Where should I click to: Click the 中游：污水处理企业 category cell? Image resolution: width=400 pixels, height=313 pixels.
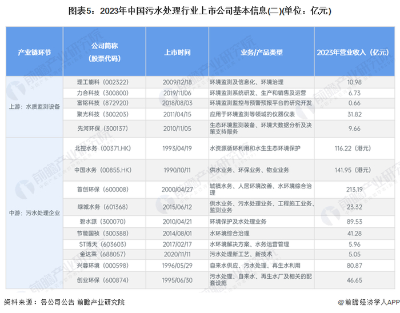(34, 213)
